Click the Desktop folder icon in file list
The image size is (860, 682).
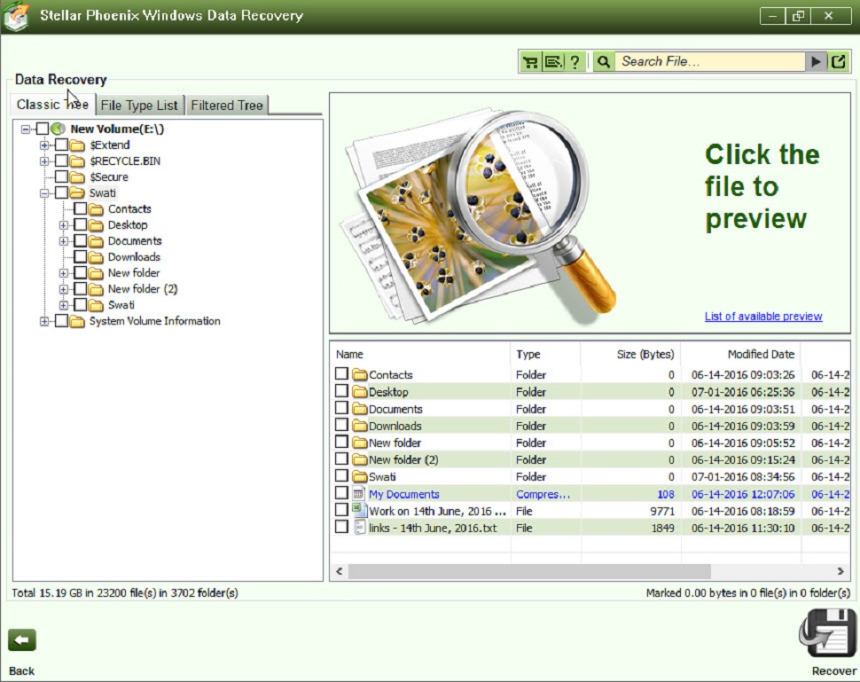pyautogui.click(x=360, y=392)
